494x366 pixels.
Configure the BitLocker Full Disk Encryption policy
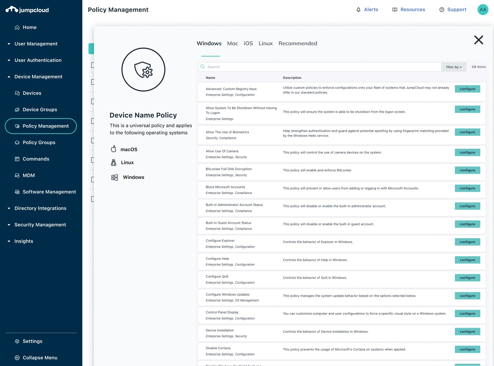[467, 170]
